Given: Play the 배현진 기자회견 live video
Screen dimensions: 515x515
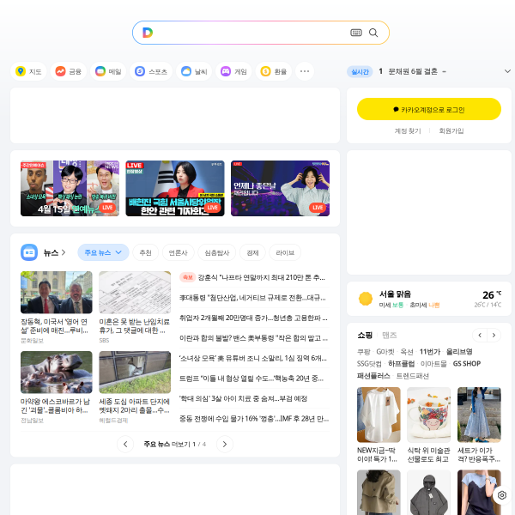Looking at the screenshot, I should coord(175,188).
